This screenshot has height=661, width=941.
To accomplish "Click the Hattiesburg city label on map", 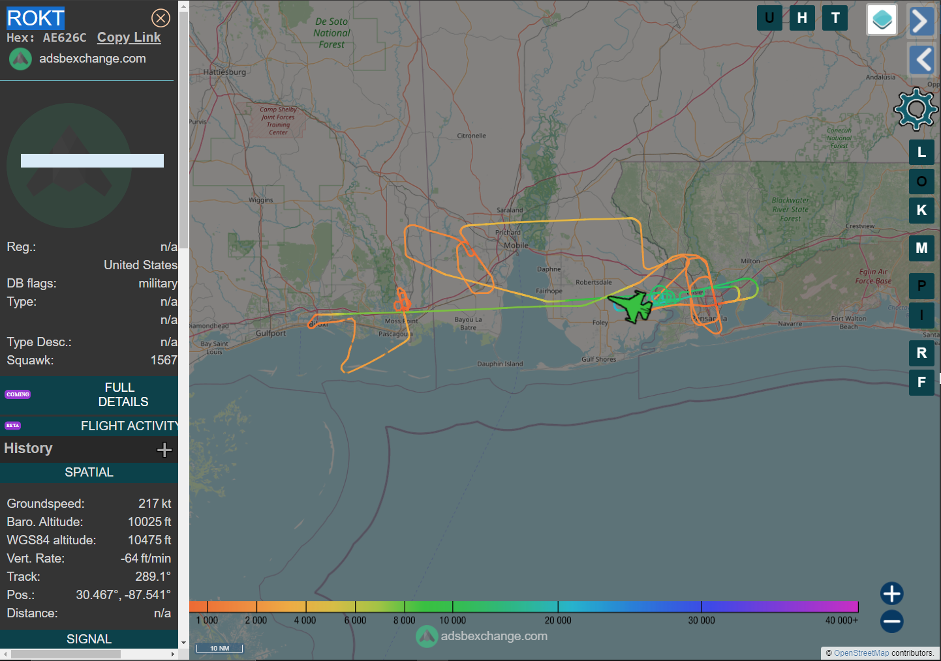I will [224, 72].
